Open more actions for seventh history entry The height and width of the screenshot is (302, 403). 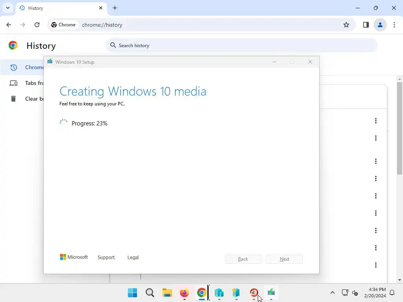[x=376, y=230]
